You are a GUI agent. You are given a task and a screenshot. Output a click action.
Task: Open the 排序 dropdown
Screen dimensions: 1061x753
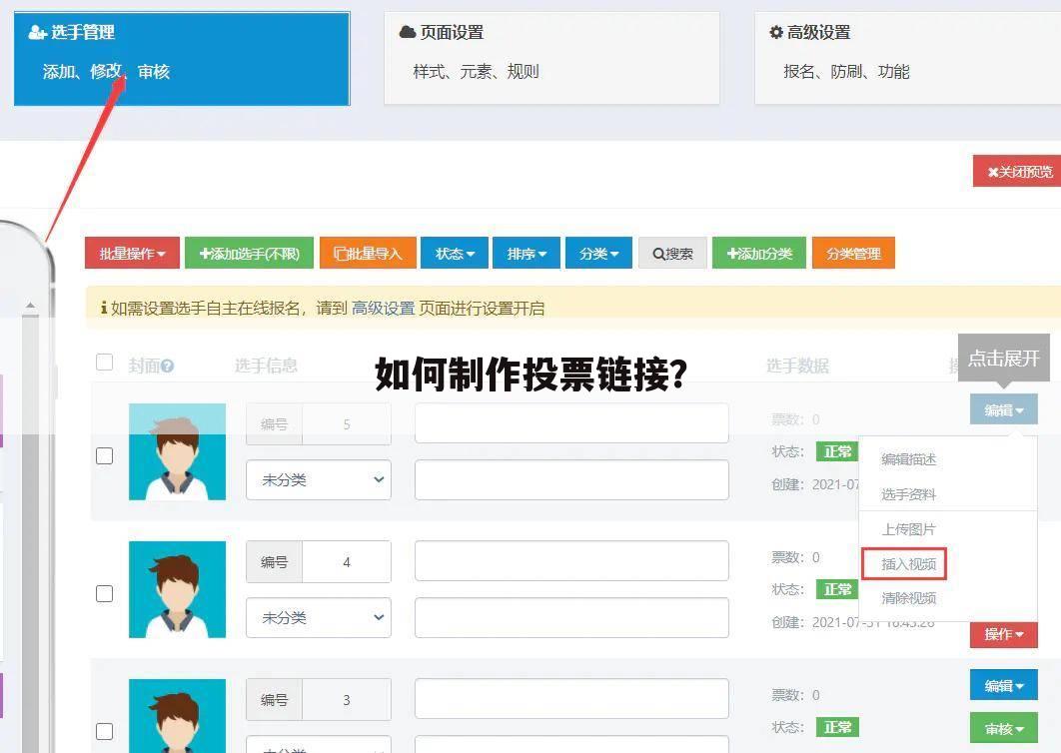pos(526,253)
